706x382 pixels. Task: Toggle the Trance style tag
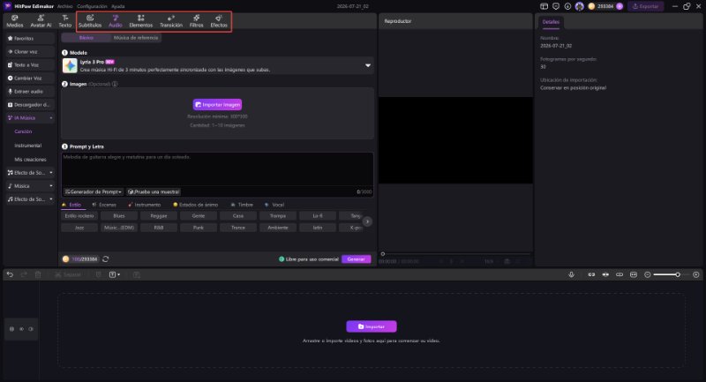[x=238, y=228]
